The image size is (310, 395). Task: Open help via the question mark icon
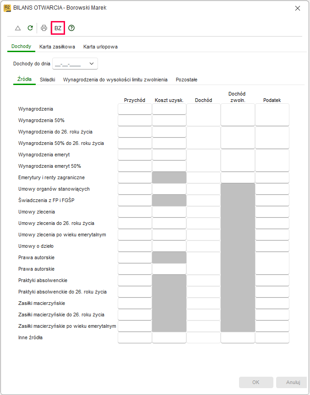71,28
